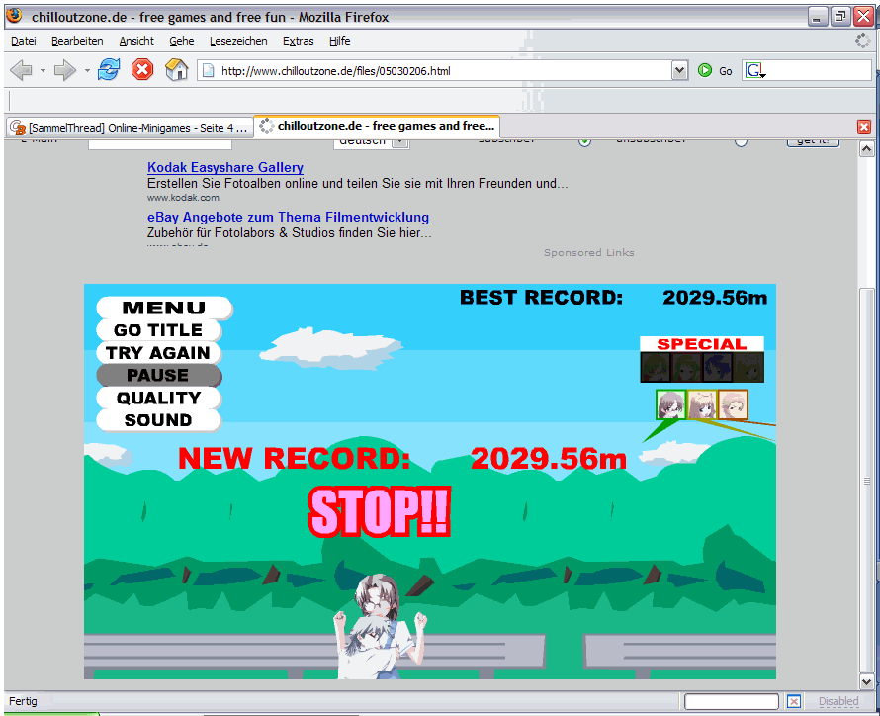The image size is (880, 716).
Task: Click the page icon in the URL bar
Action: coord(209,70)
